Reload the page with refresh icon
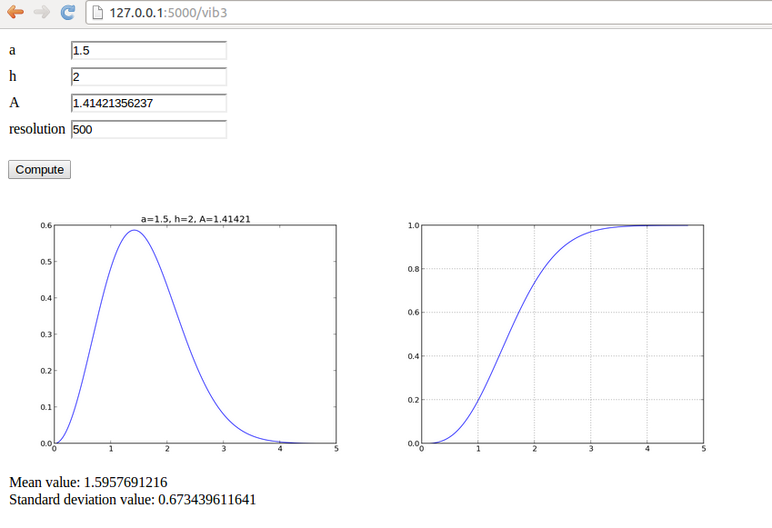The height and width of the screenshot is (528, 772). click(67, 13)
